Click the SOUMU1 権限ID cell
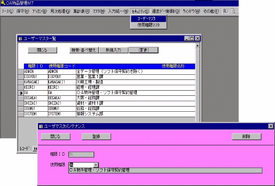 pyautogui.click(x=36, y=109)
